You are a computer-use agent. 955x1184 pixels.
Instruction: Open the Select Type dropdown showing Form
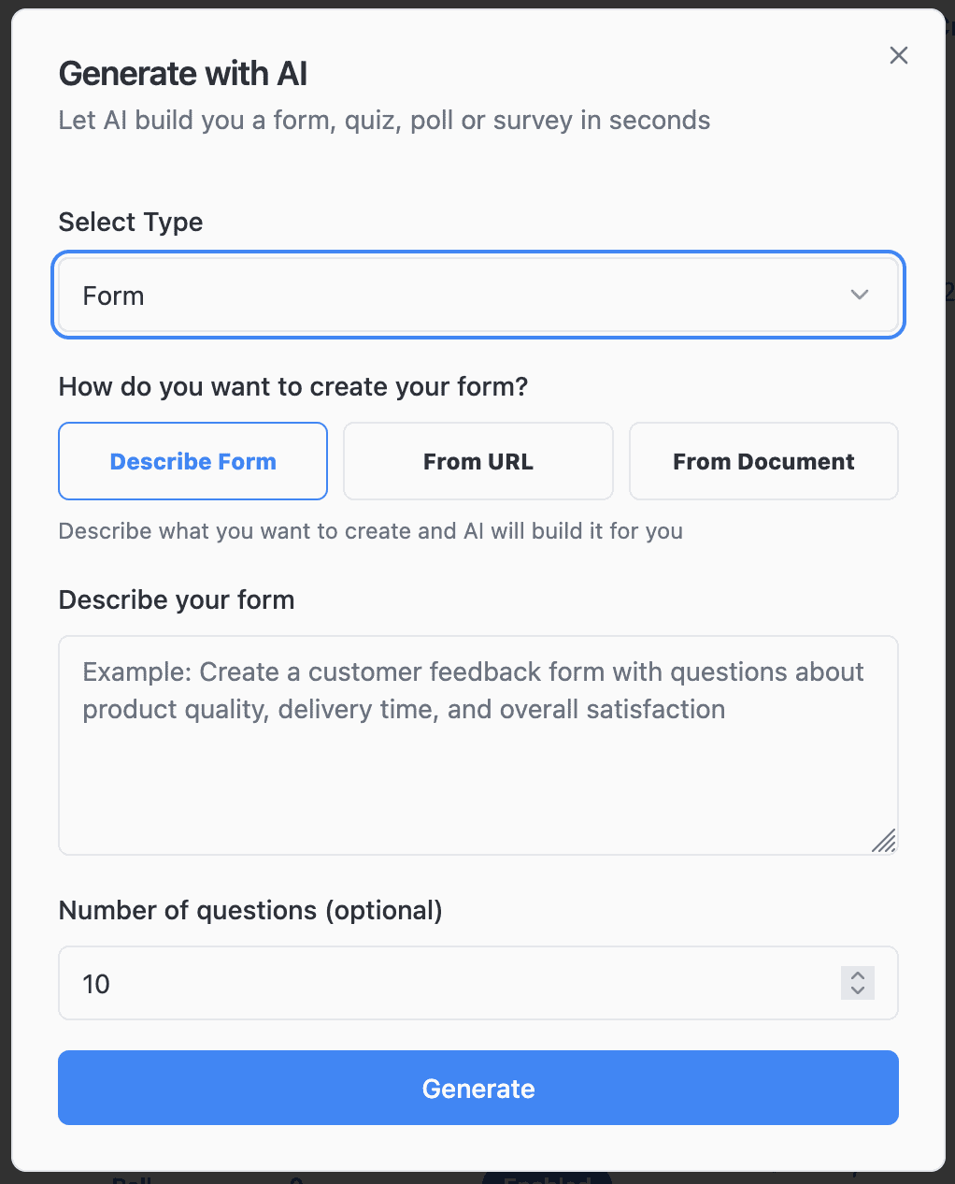478,295
